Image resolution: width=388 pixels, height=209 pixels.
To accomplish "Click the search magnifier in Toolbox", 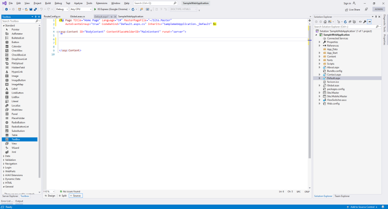I will point(37,21).
